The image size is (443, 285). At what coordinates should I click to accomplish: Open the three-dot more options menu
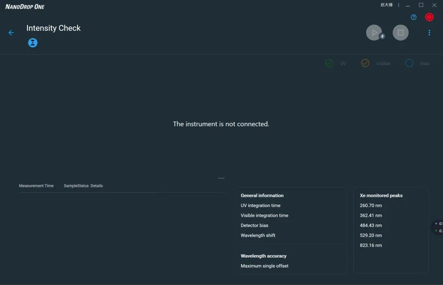[x=429, y=33]
